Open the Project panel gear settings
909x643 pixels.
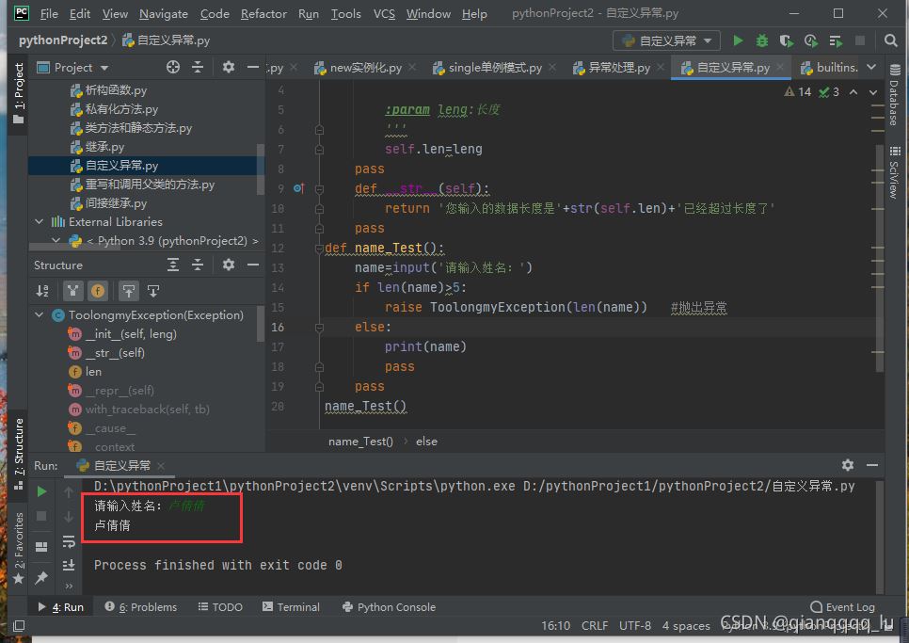(228, 67)
